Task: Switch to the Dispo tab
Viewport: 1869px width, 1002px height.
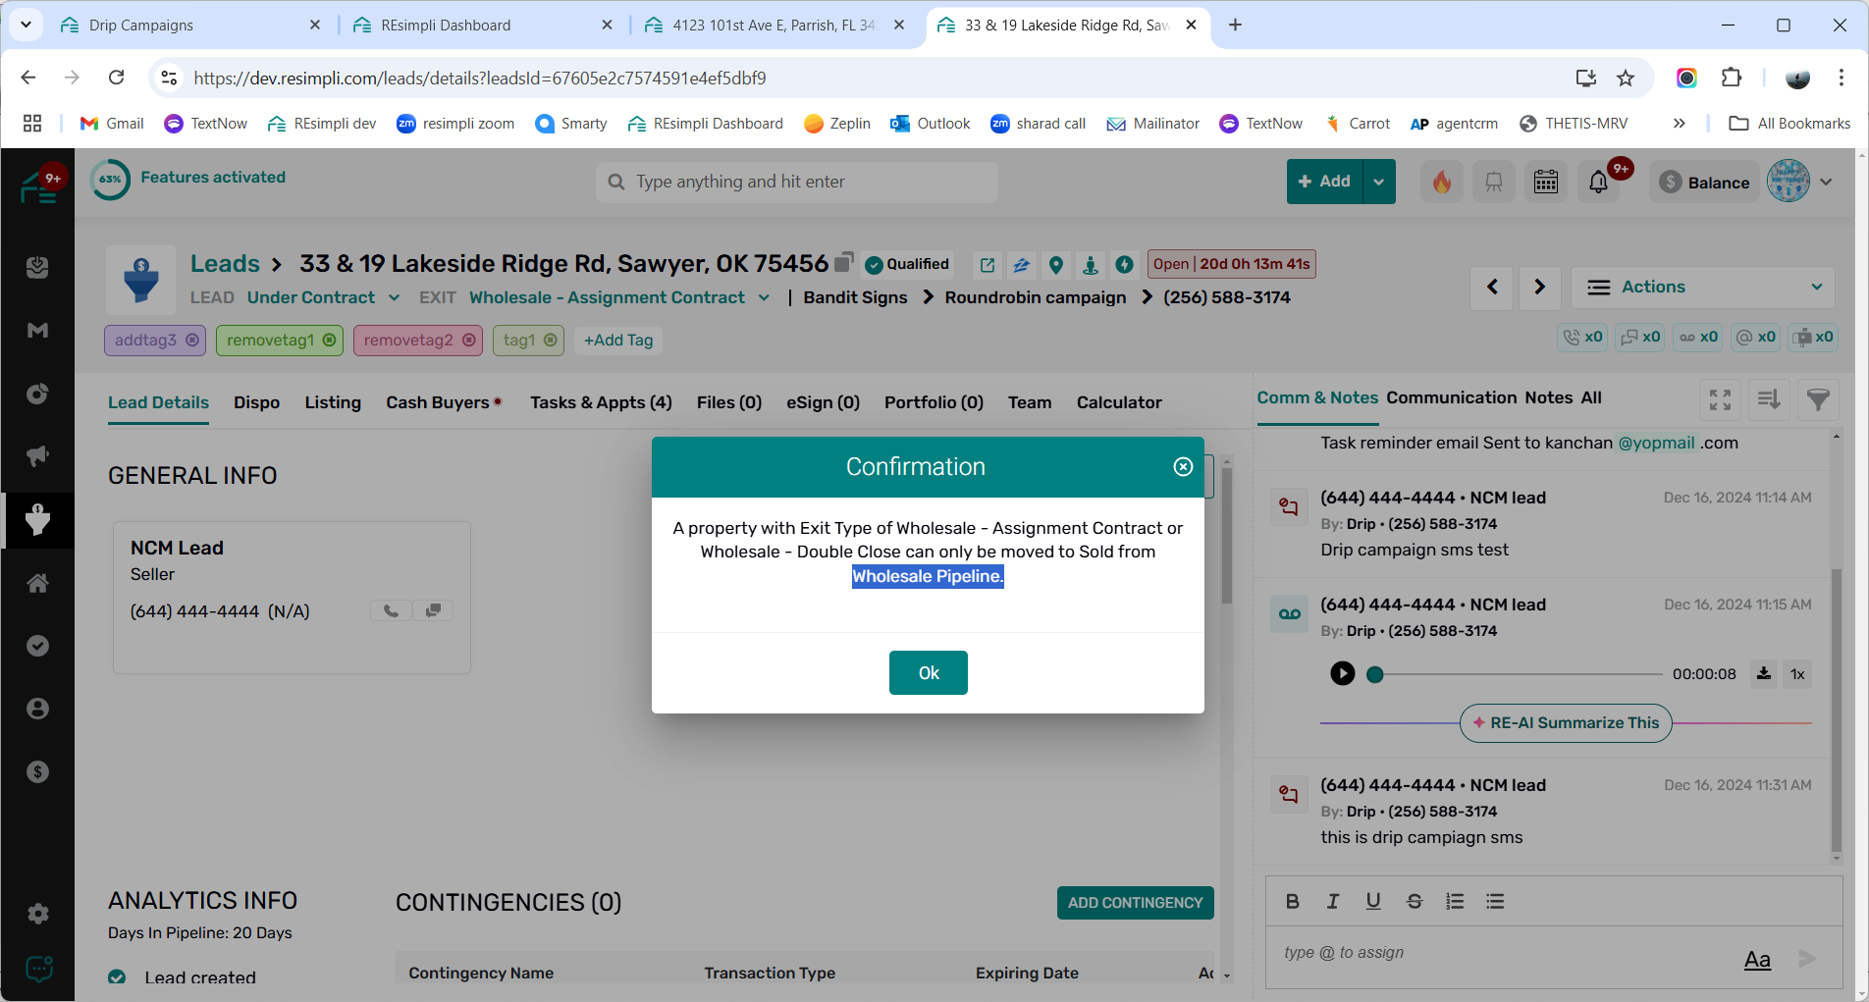Action: point(256,402)
